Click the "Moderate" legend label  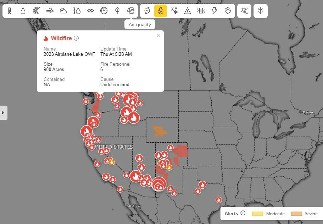pyautogui.click(x=275, y=213)
